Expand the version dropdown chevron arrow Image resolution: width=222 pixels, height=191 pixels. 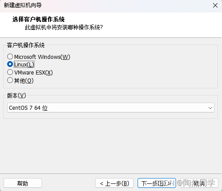coord(210,108)
